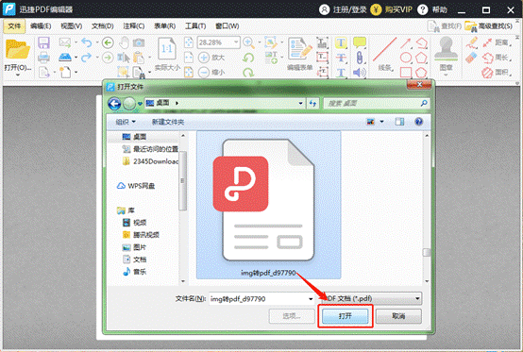The image size is (523, 352).
Task: Click the dialog search desktop field
Action: [x=377, y=104]
